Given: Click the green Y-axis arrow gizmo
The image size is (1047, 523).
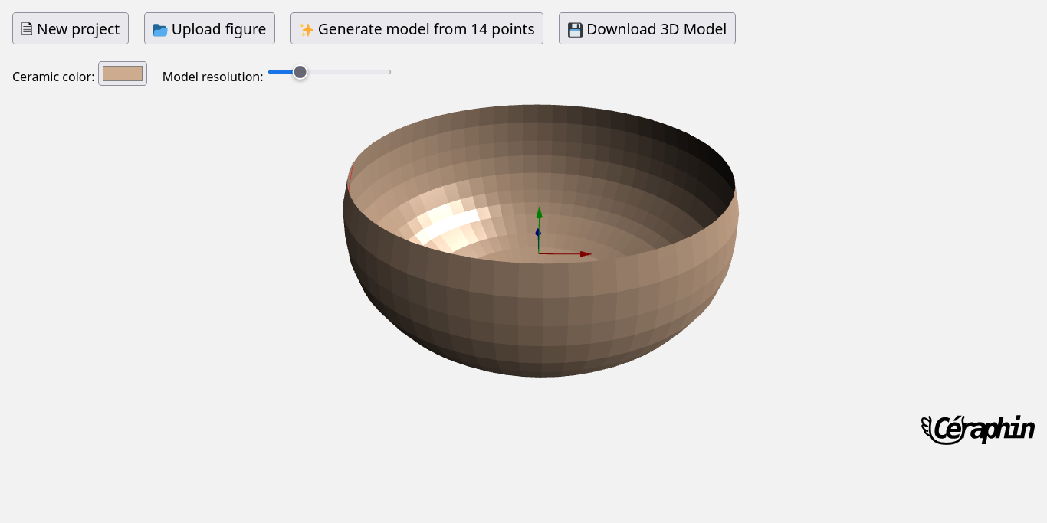Looking at the screenshot, I should coord(539,213).
